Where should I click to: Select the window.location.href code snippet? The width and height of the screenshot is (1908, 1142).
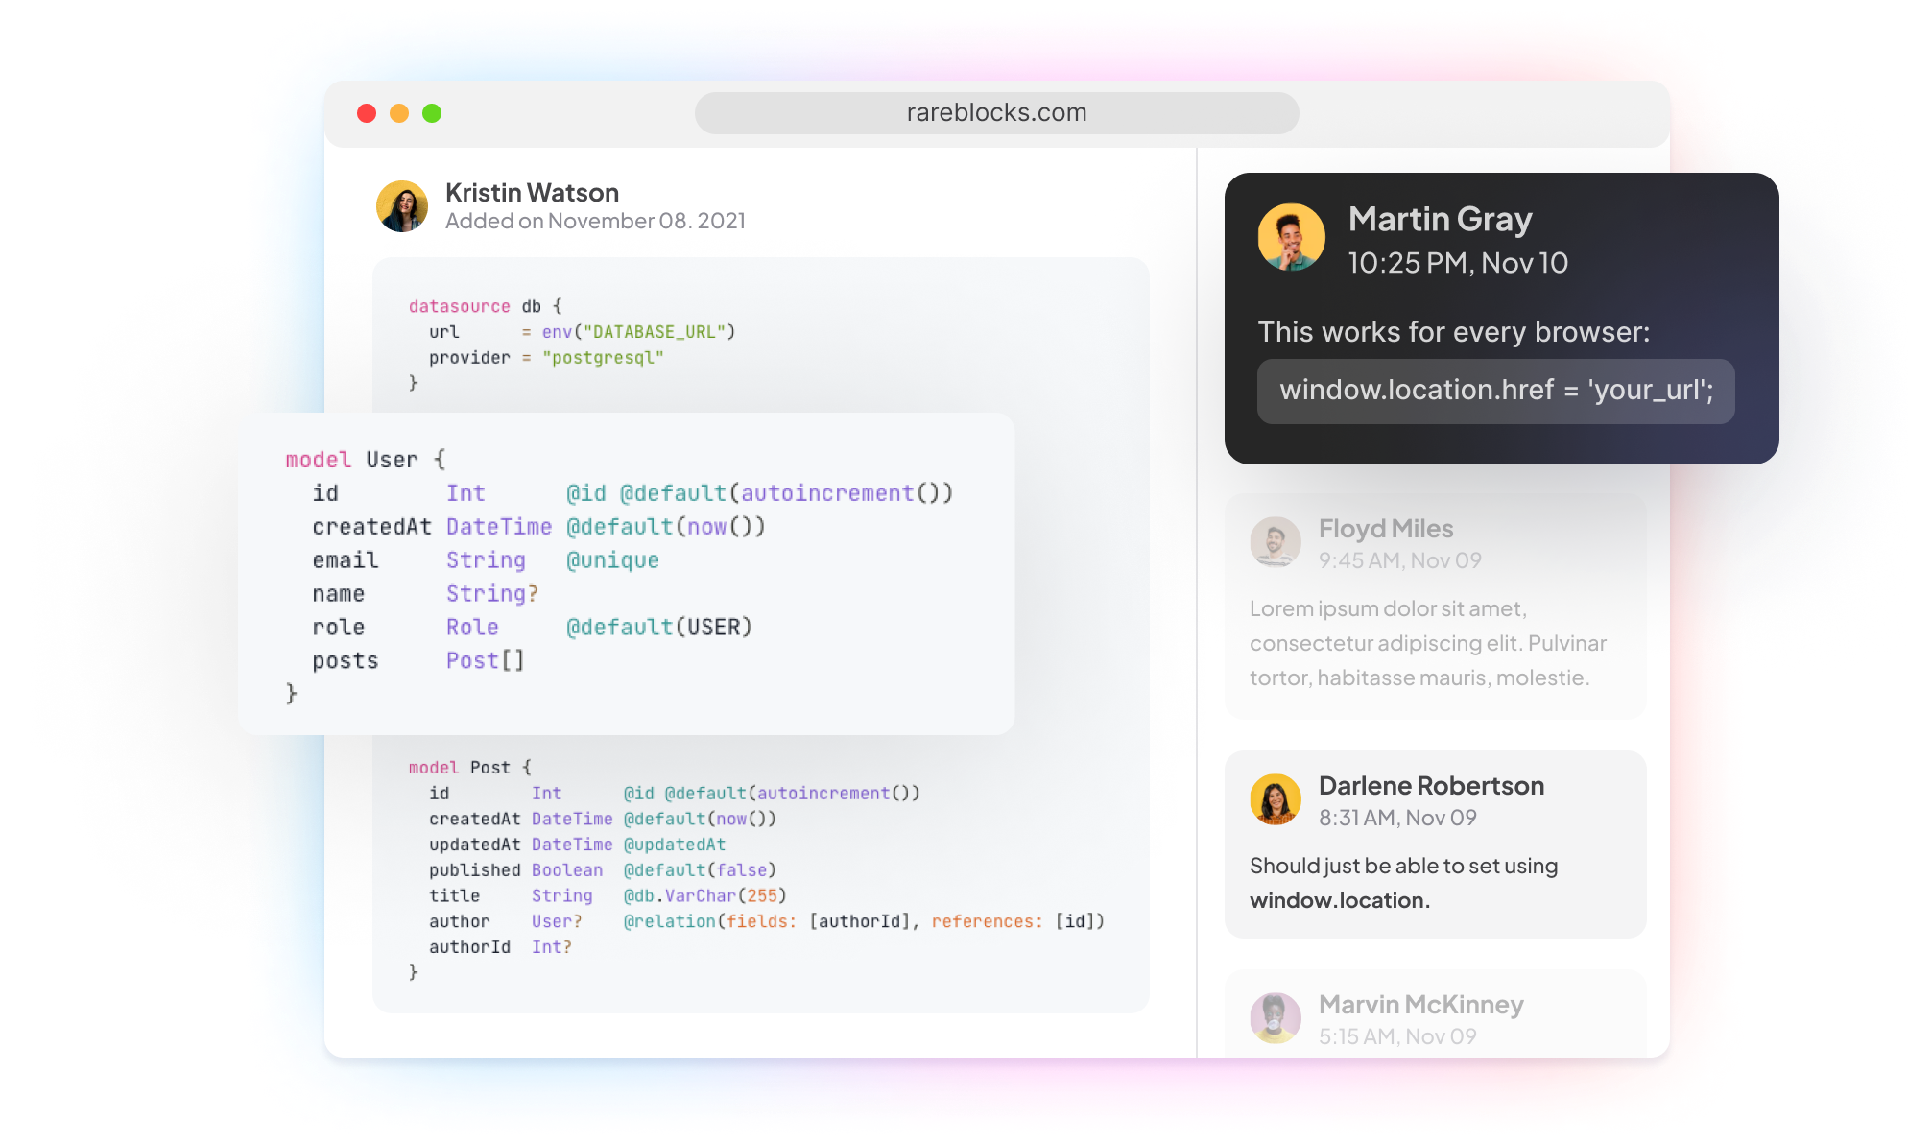tap(1495, 391)
